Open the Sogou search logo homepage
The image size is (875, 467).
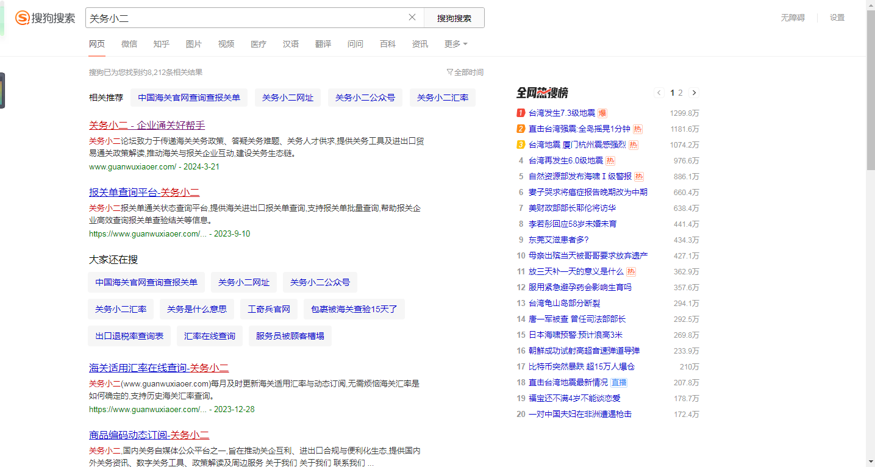click(45, 18)
